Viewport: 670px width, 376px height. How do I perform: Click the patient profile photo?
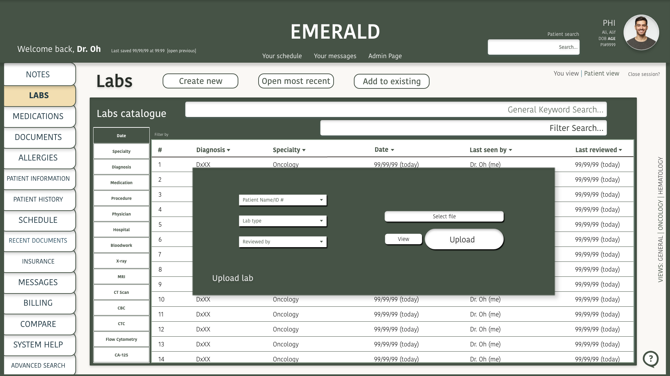click(641, 32)
